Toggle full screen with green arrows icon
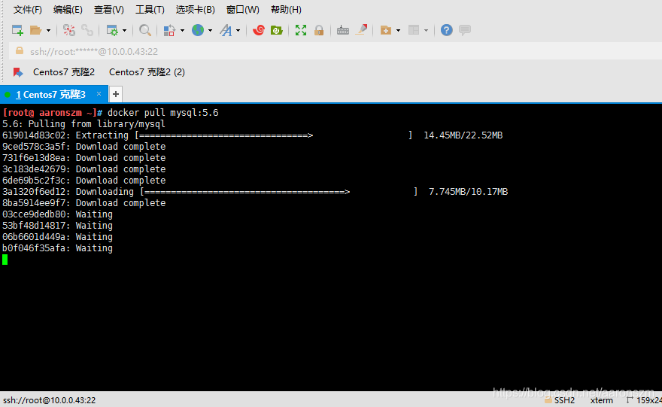The width and height of the screenshot is (662, 407). [301, 30]
